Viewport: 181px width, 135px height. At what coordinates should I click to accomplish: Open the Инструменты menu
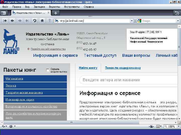pyautogui.click(x=72, y=7)
